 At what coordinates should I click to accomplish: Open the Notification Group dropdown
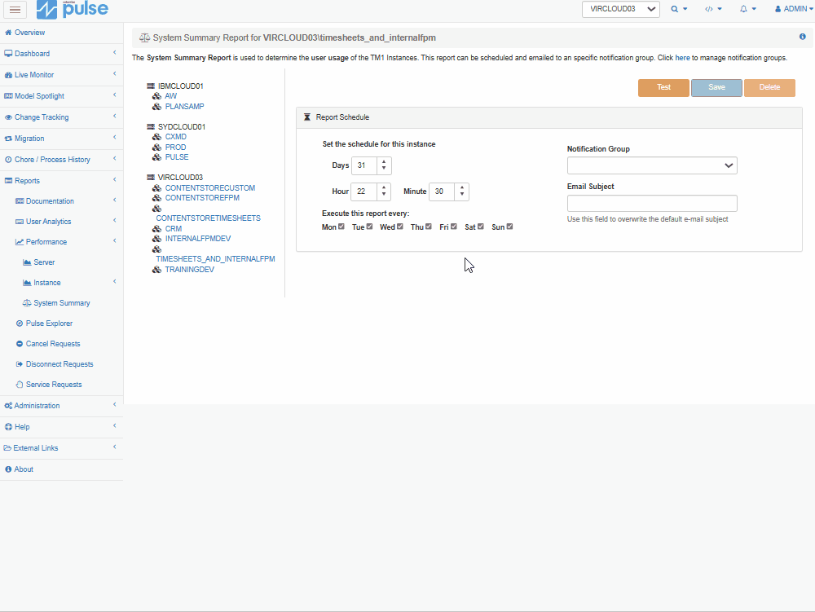[x=652, y=165]
